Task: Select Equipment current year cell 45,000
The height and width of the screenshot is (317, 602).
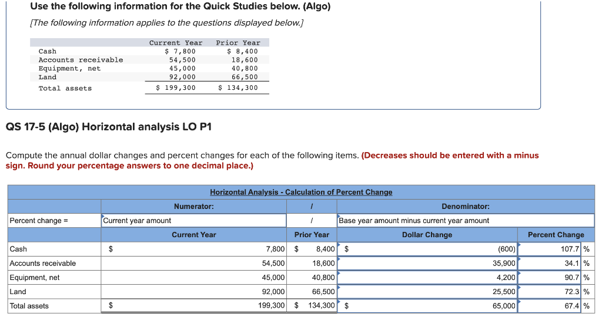Action: [x=194, y=278]
